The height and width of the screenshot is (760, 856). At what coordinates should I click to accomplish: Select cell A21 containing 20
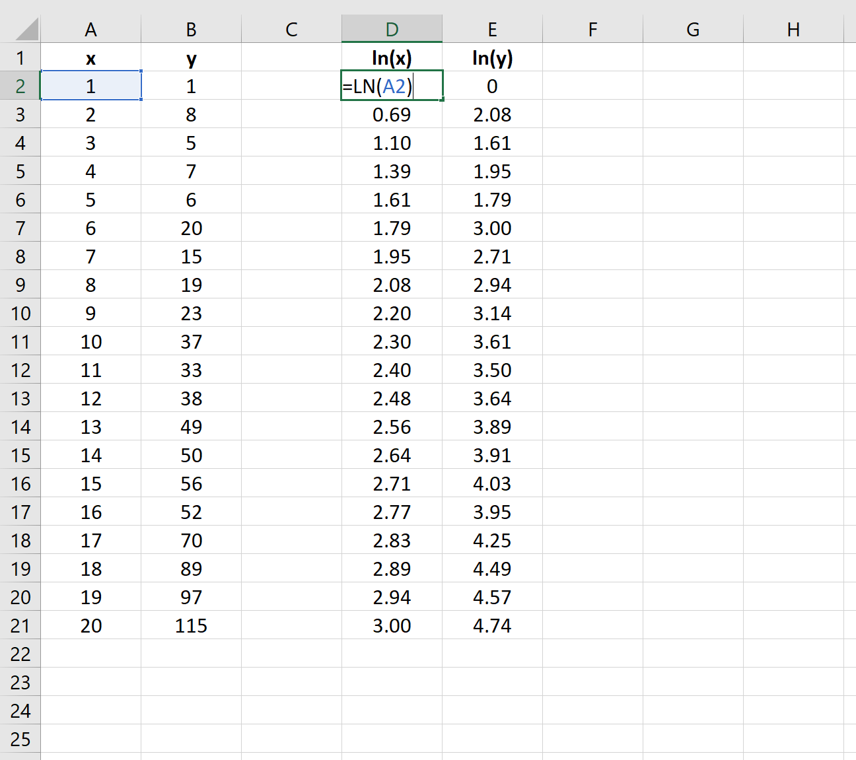pos(91,625)
